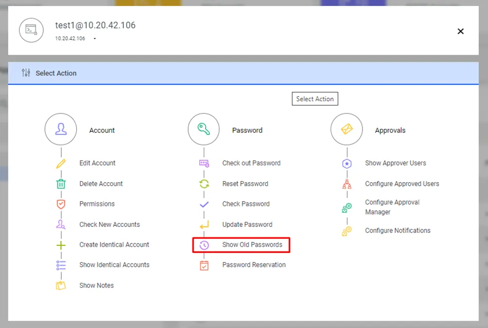Click the user-search icon beside Check New Accounts

(x=61, y=224)
